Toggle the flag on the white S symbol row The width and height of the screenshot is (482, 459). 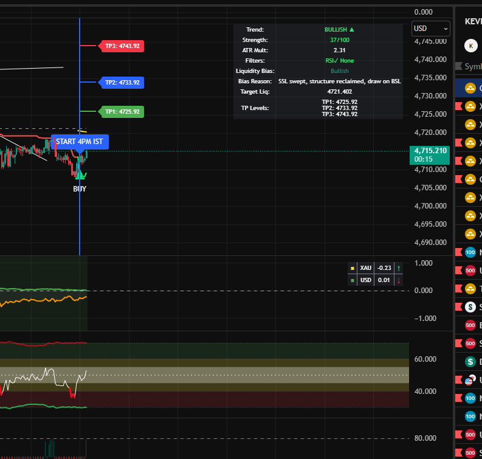[458, 307]
